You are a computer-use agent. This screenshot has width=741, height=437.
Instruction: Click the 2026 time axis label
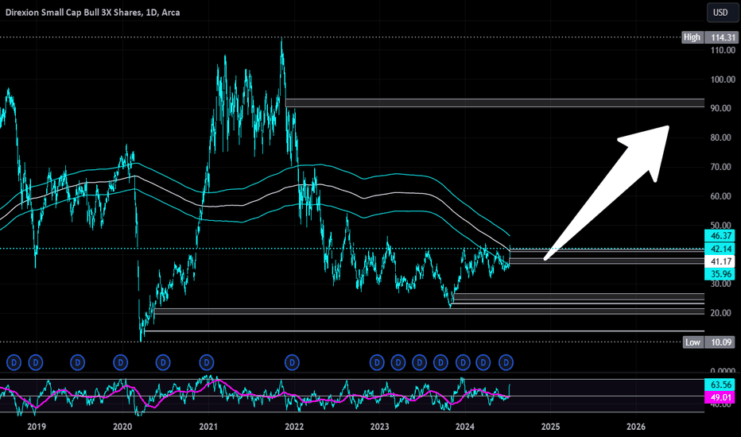(636, 427)
